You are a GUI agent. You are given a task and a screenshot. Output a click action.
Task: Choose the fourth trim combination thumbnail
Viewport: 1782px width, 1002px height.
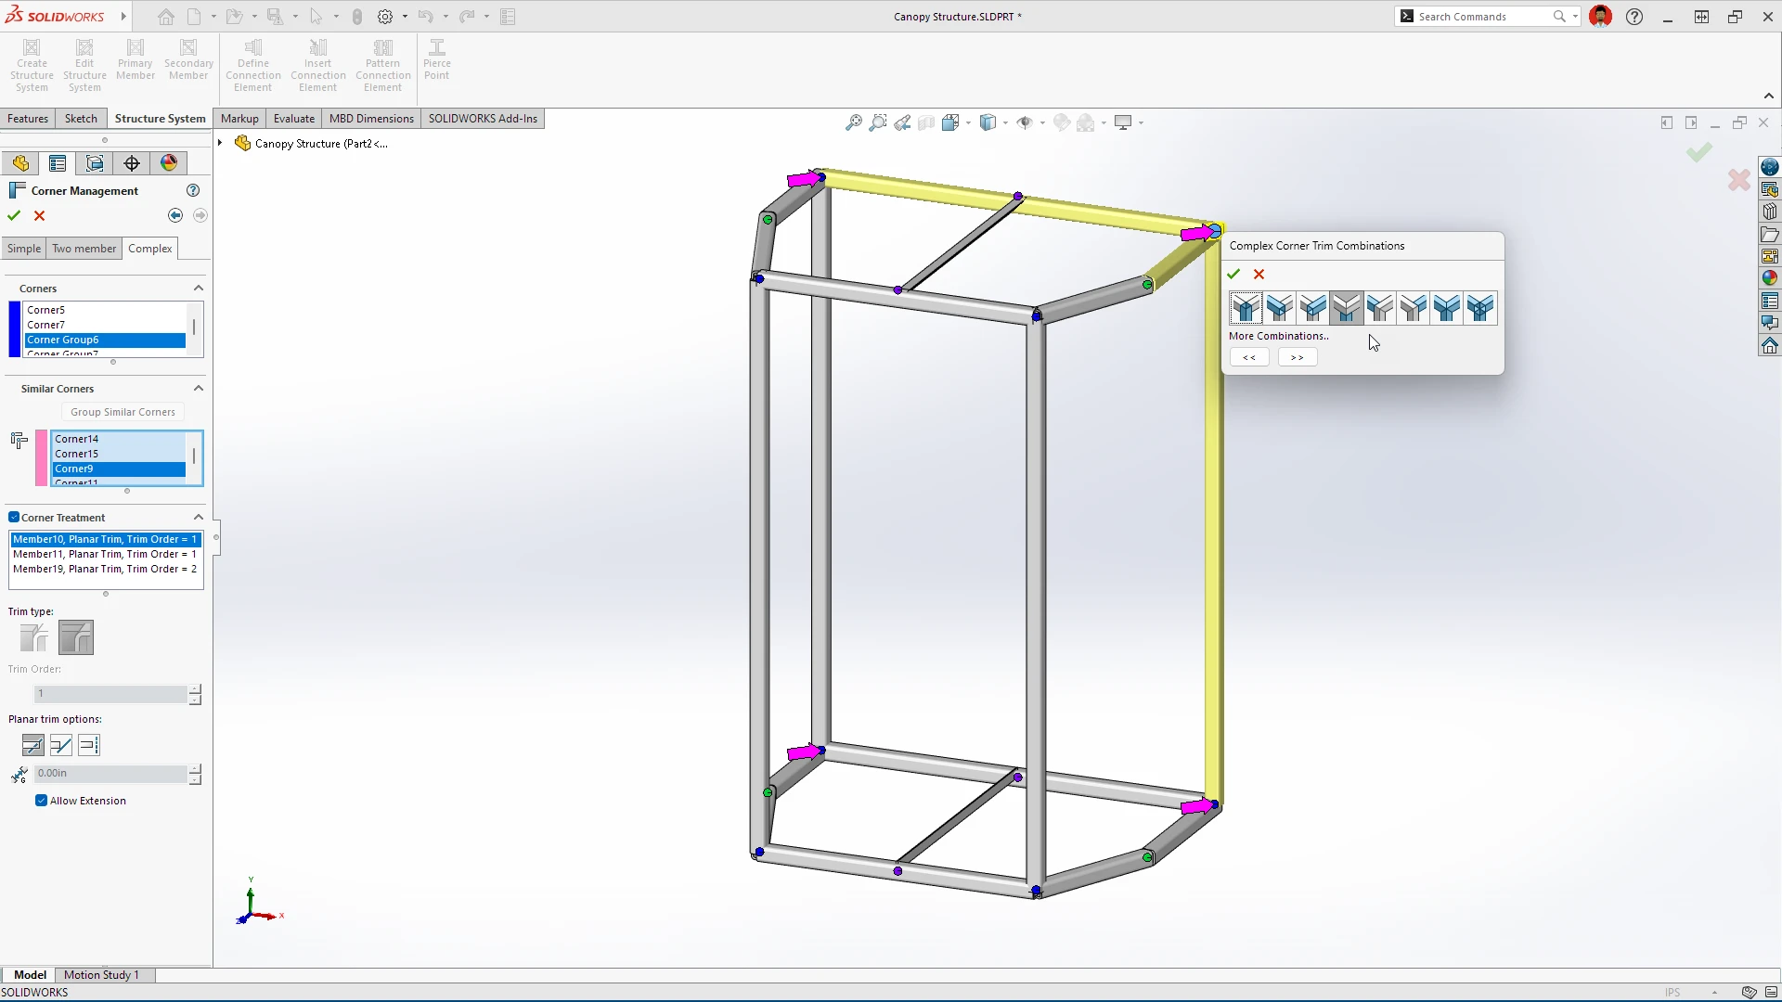(1346, 307)
